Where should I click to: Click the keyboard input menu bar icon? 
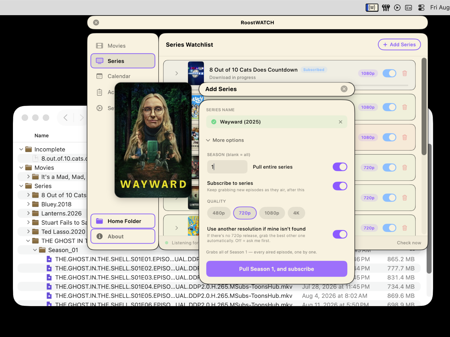(408, 8)
